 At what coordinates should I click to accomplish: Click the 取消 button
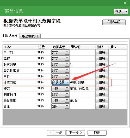pyautogui.click(x=97, y=133)
